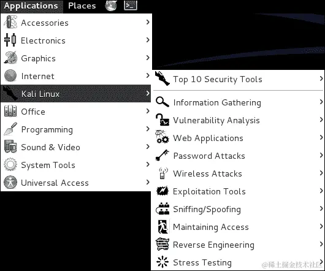Click the Sound & Video film icon
This screenshot has width=325, height=271.
tap(10, 147)
